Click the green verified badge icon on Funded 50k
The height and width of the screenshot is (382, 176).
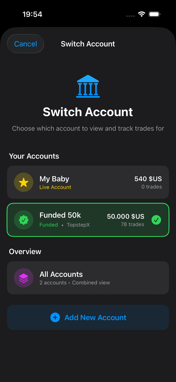[24, 220]
